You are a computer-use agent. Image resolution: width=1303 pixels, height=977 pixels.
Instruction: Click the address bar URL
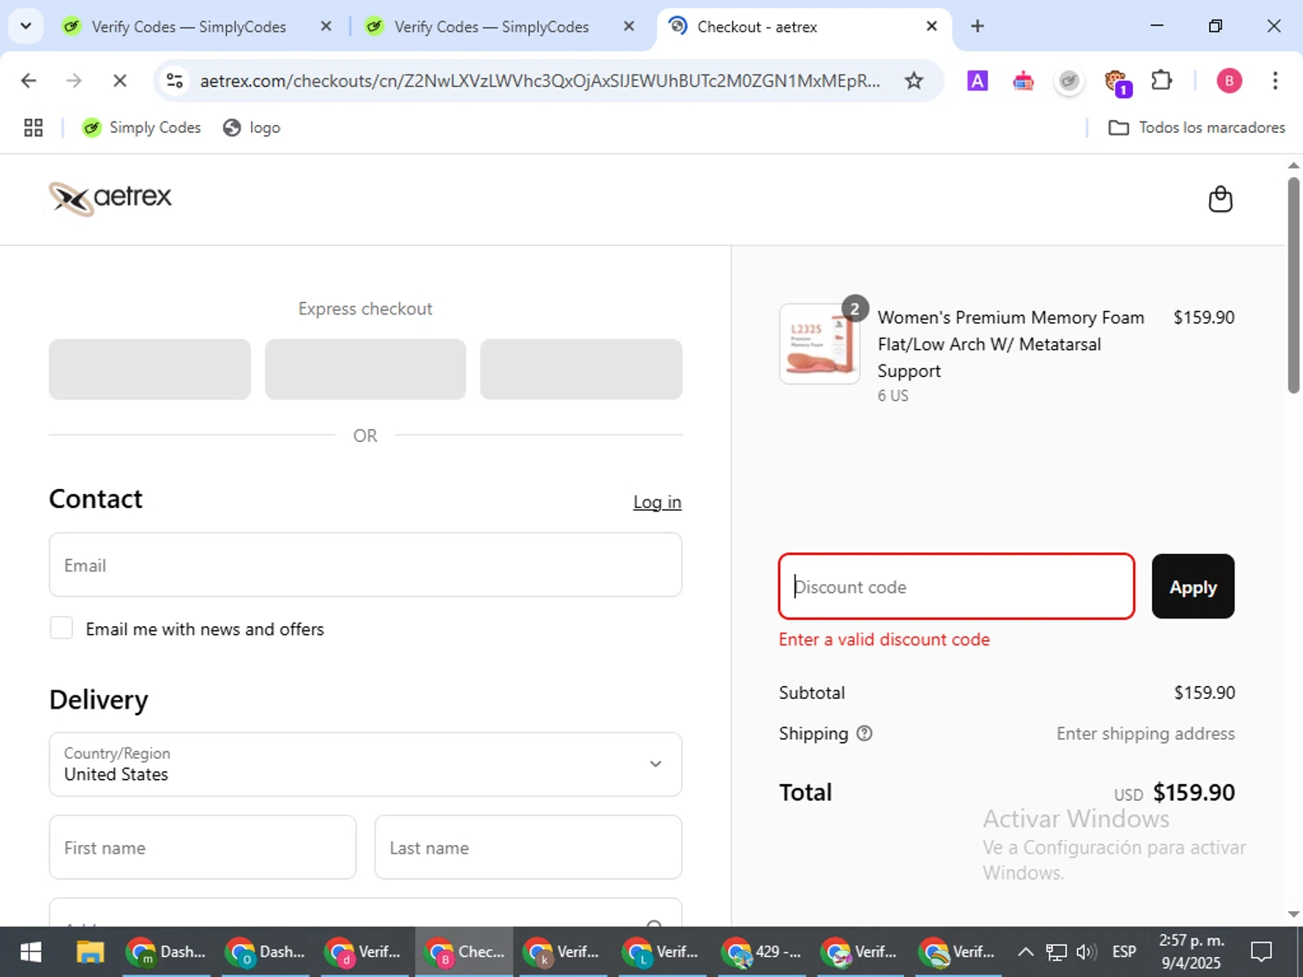(x=539, y=81)
